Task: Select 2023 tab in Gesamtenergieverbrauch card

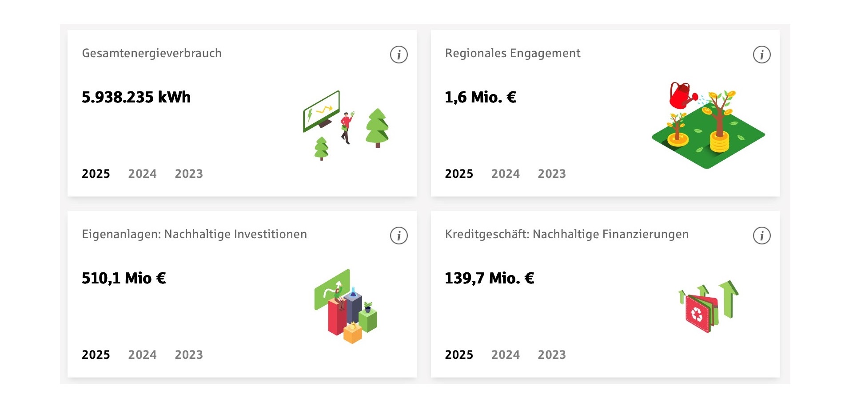Action: [189, 174]
